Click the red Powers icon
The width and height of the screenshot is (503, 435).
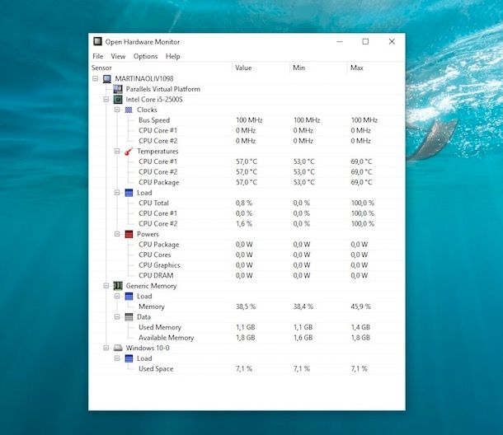tap(129, 234)
